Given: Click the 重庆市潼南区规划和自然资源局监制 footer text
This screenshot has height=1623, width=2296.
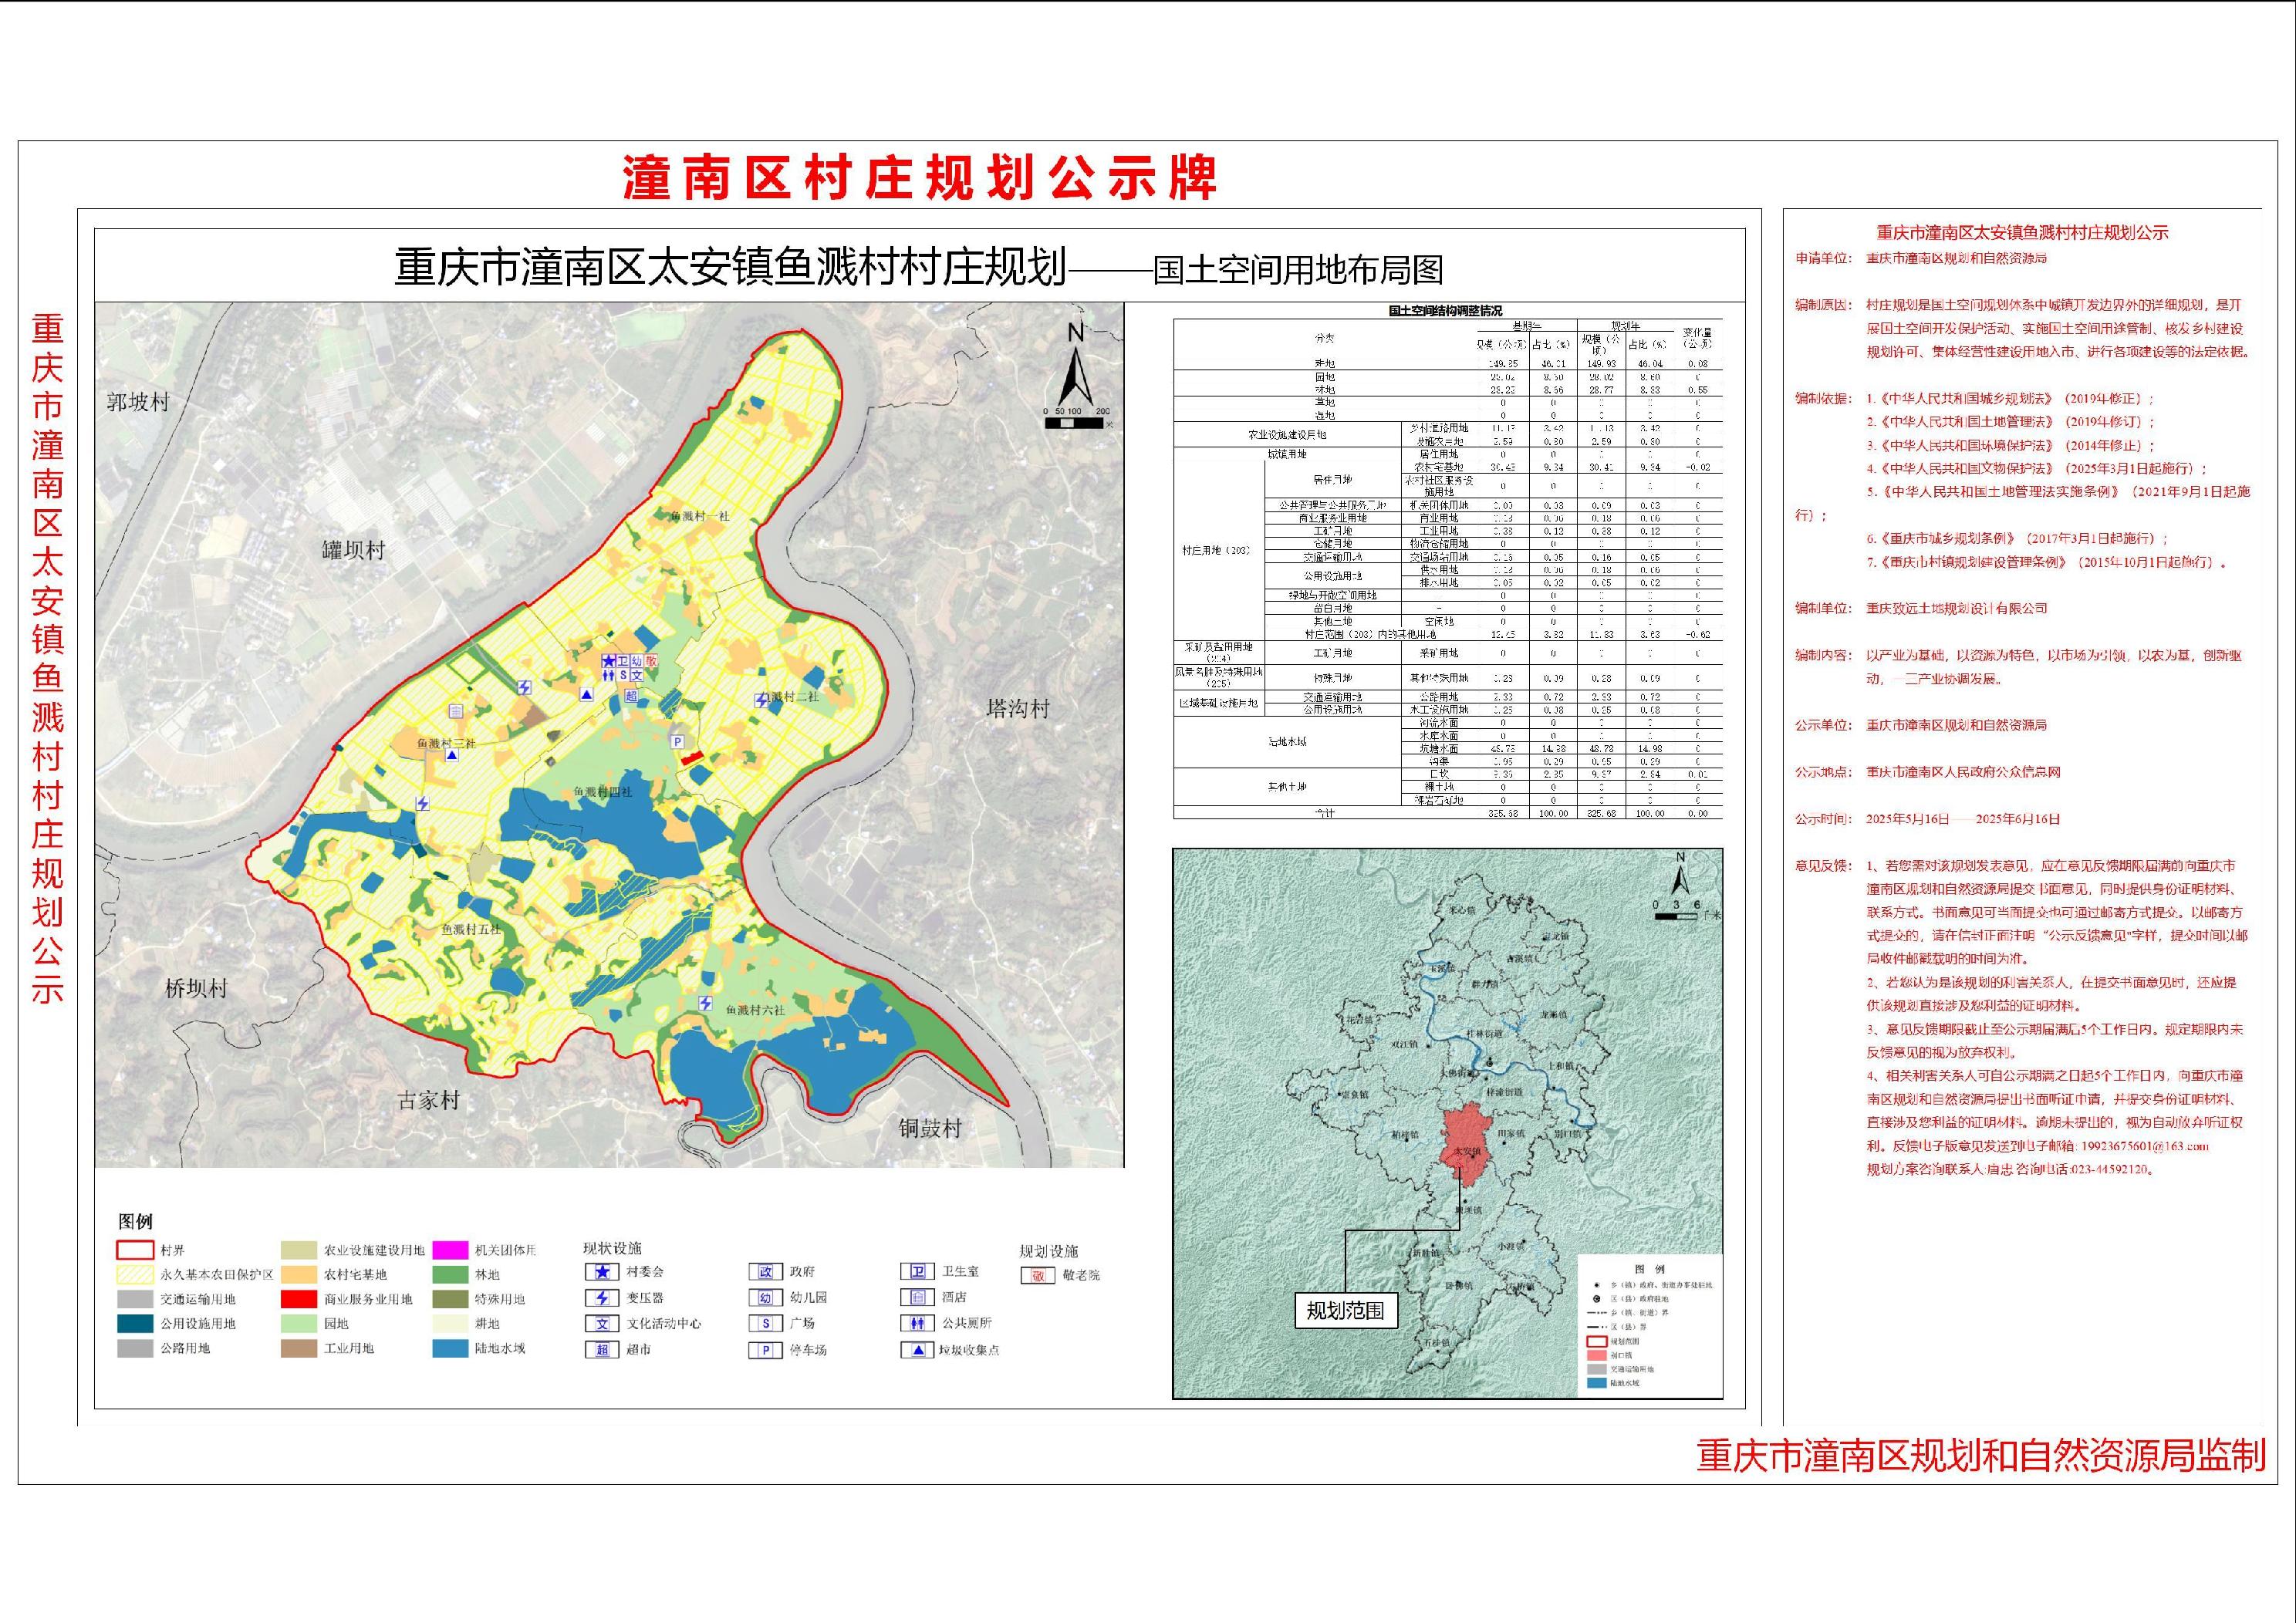Looking at the screenshot, I should pyautogui.click(x=1981, y=1456).
